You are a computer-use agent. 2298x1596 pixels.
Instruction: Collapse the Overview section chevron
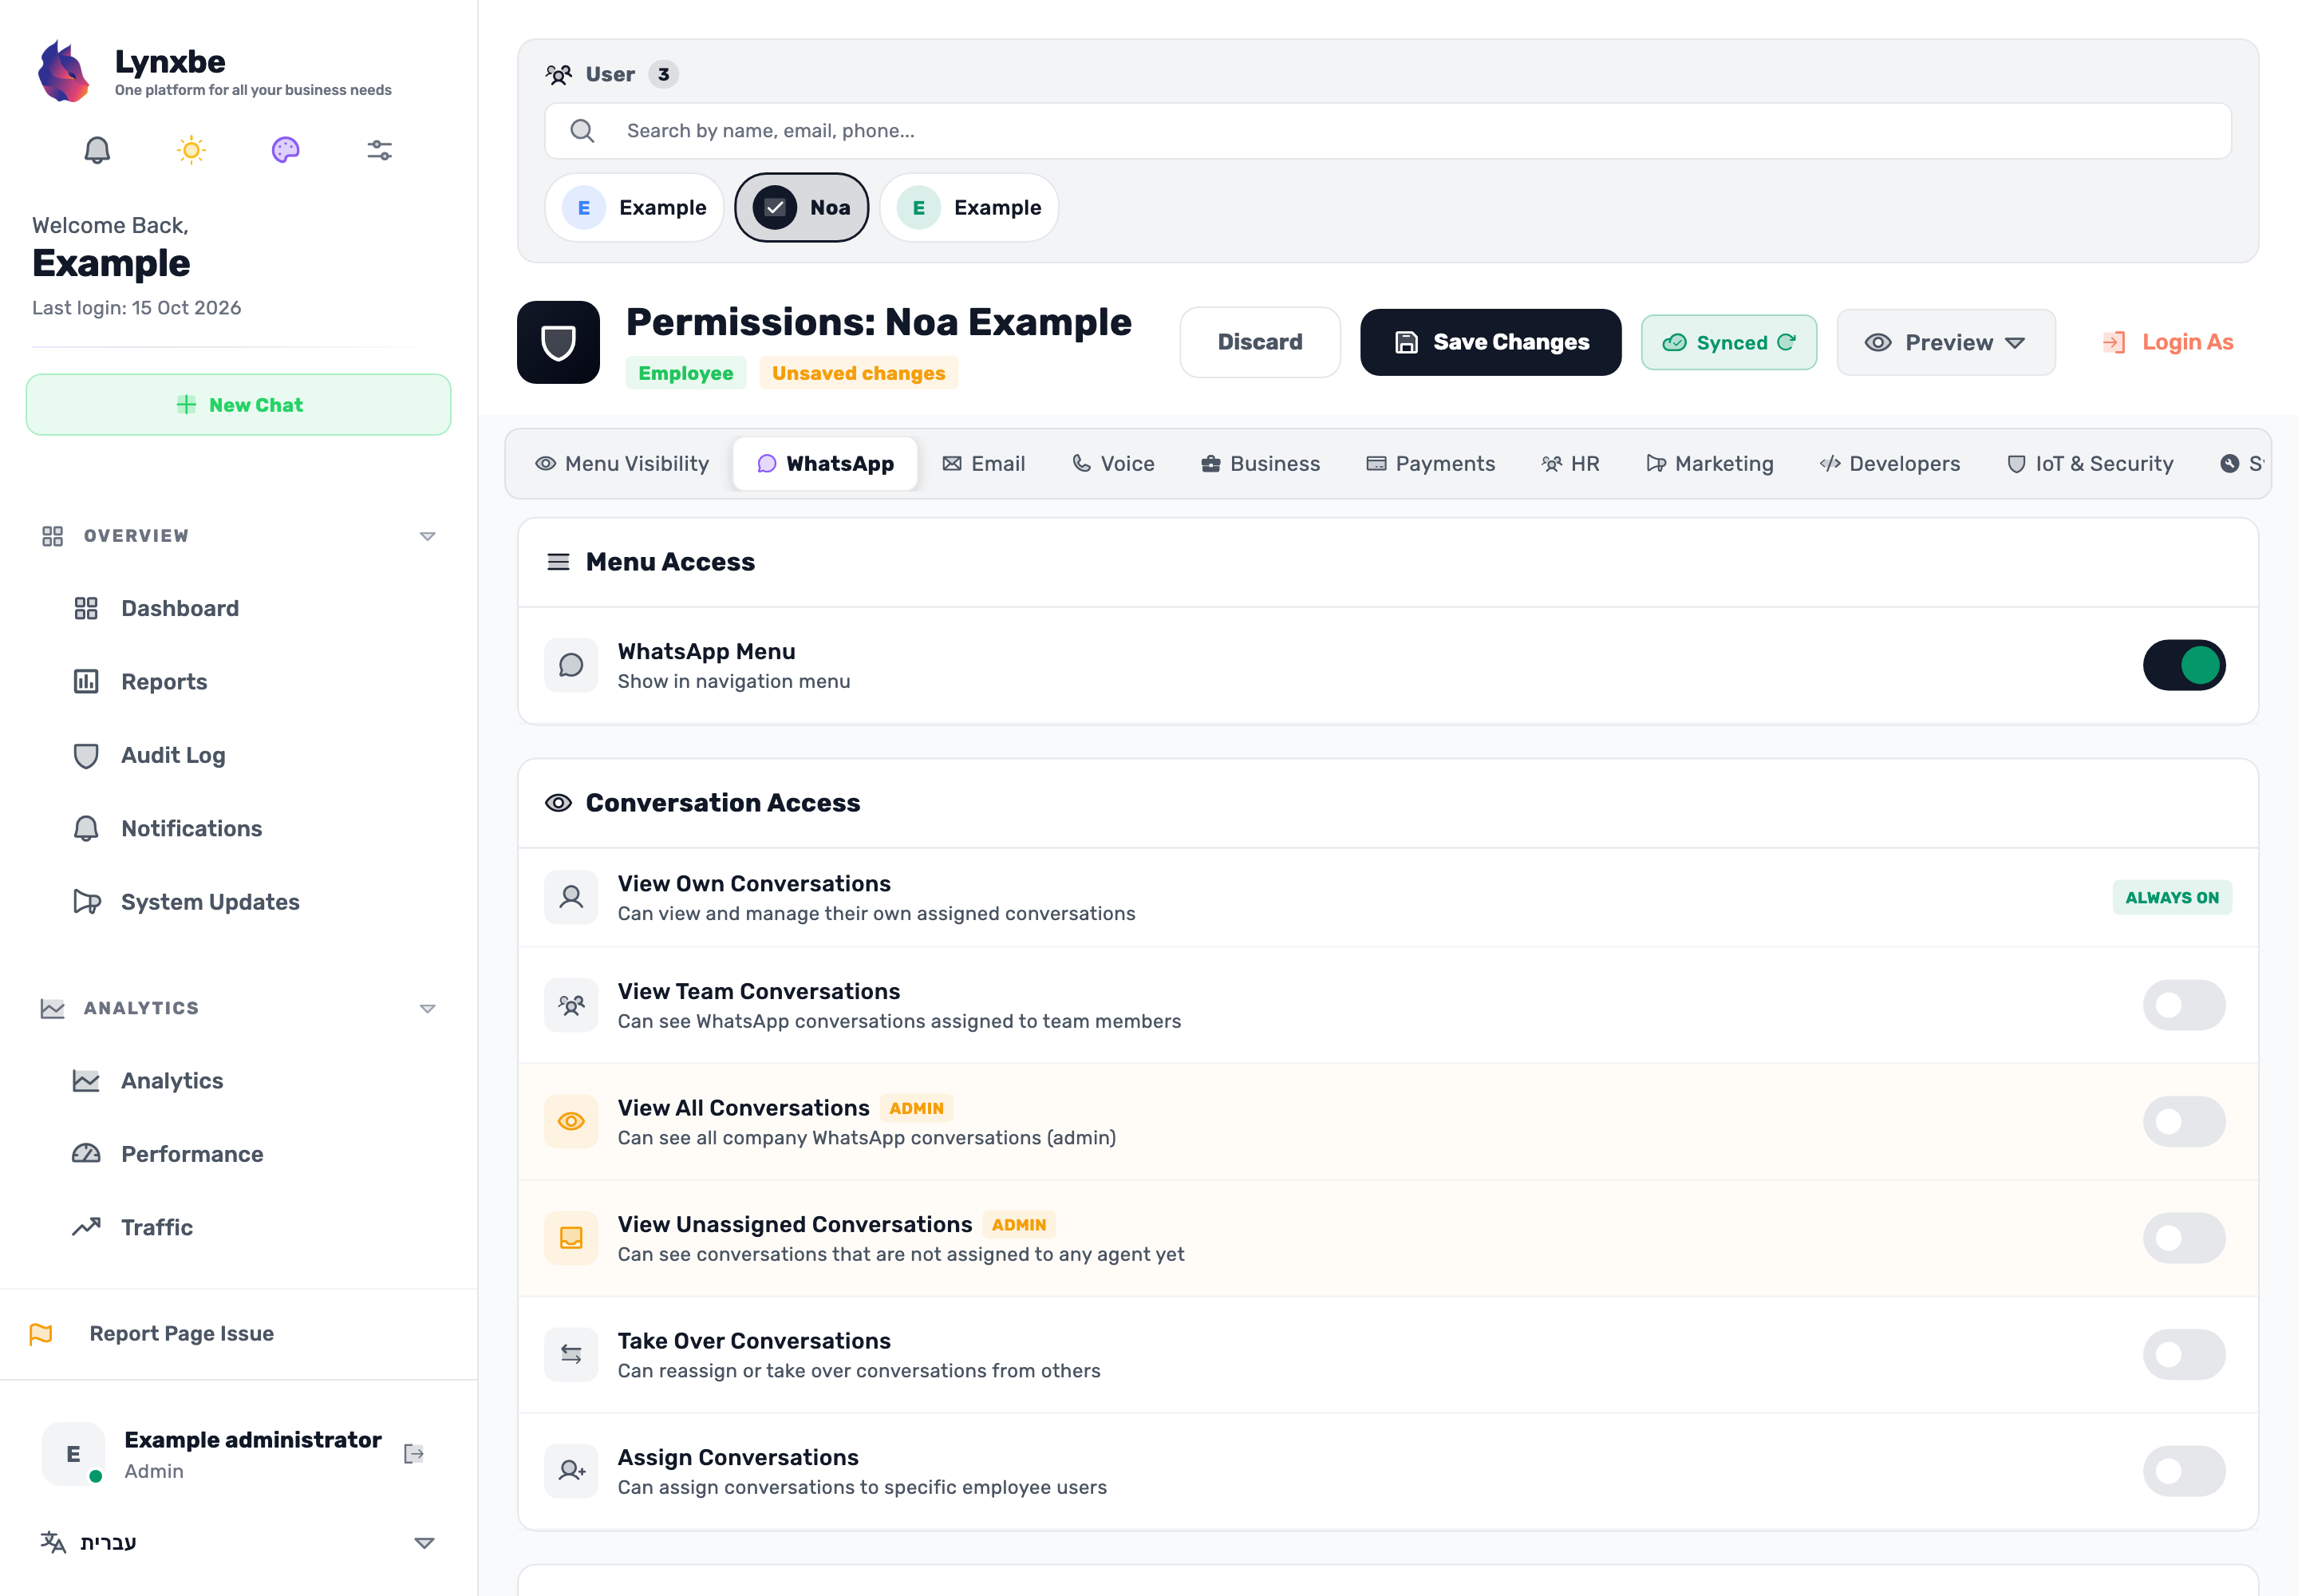point(427,536)
